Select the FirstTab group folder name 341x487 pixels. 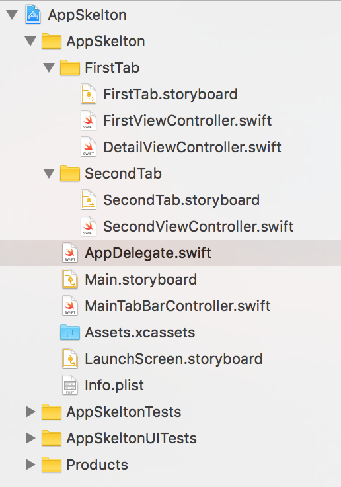(x=112, y=67)
